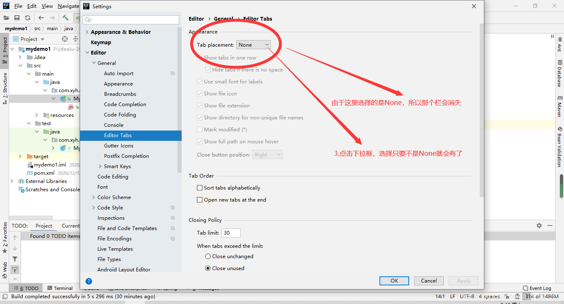Toggle Sort tabs alphabetically checkbox

coord(200,188)
